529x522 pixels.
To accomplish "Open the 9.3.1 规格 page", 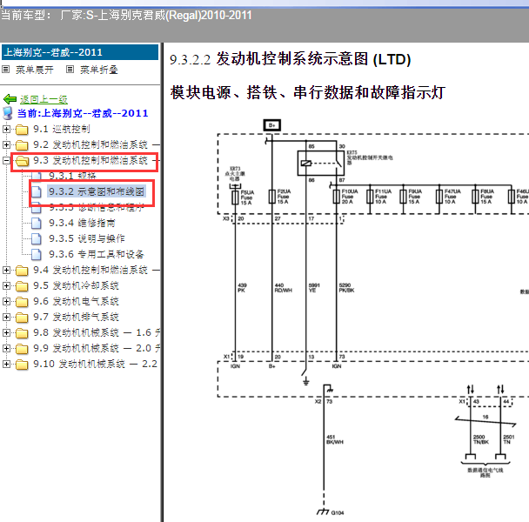I will (72, 176).
